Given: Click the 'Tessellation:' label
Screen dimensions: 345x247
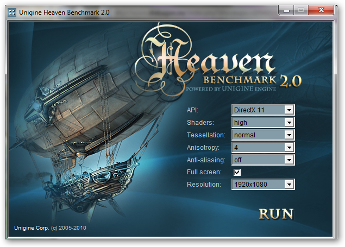Looking at the screenshot, I should tap(206, 135).
